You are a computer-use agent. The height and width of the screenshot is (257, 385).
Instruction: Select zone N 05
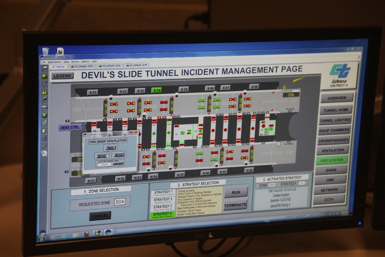pos(180,175)
